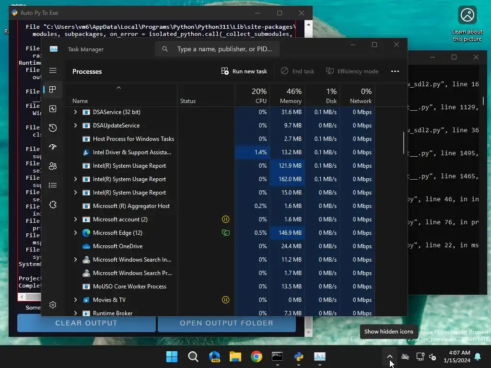Click the Efficiency mode button
The image size is (491, 368).
352,71
